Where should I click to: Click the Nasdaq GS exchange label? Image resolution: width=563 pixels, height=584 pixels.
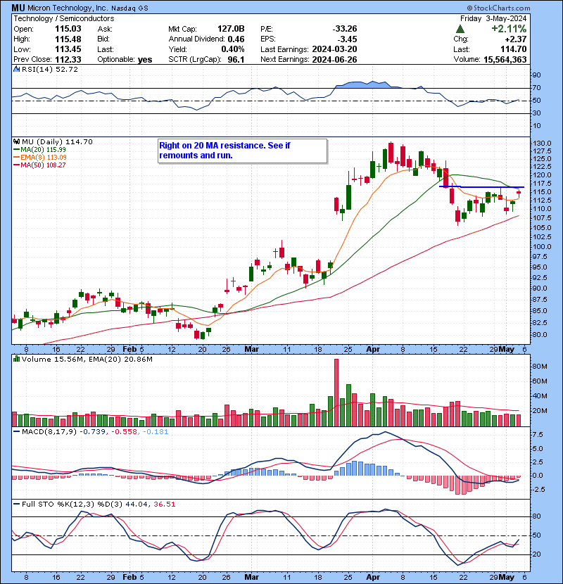click(x=129, y=8)
